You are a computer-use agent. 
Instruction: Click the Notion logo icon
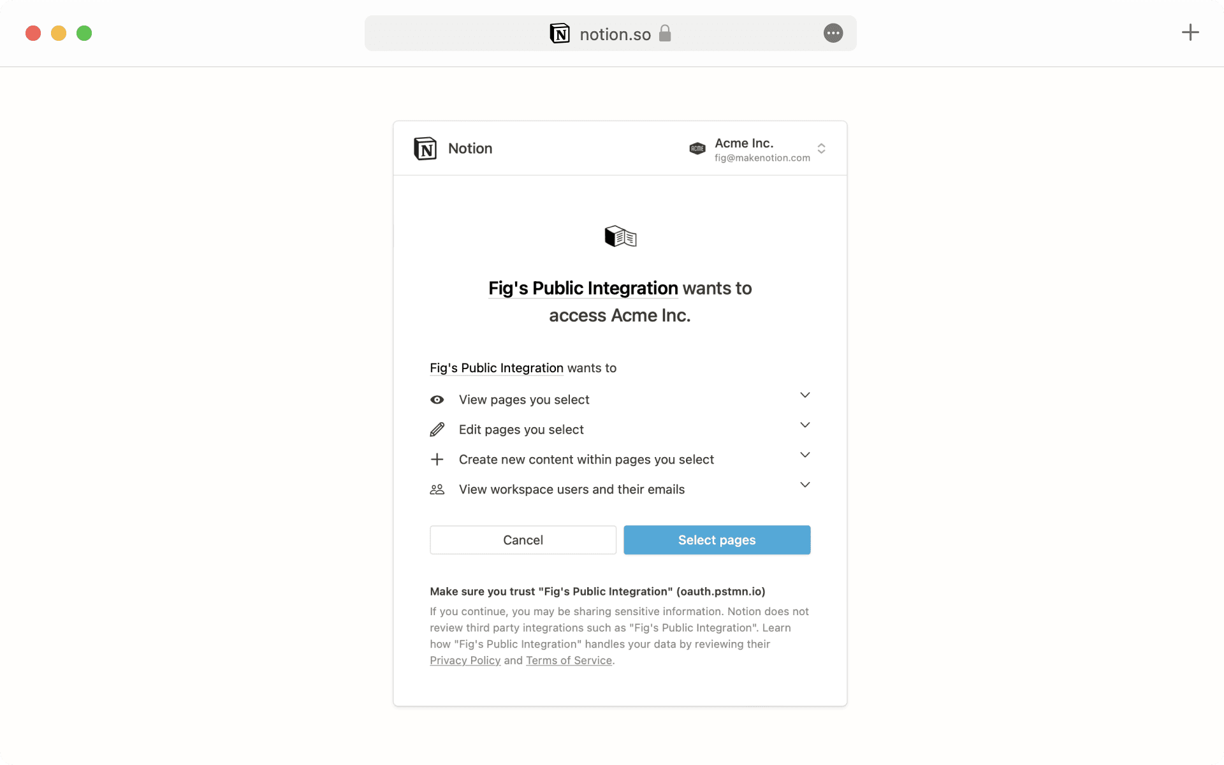pyautogui.click(x=425, y=149)
